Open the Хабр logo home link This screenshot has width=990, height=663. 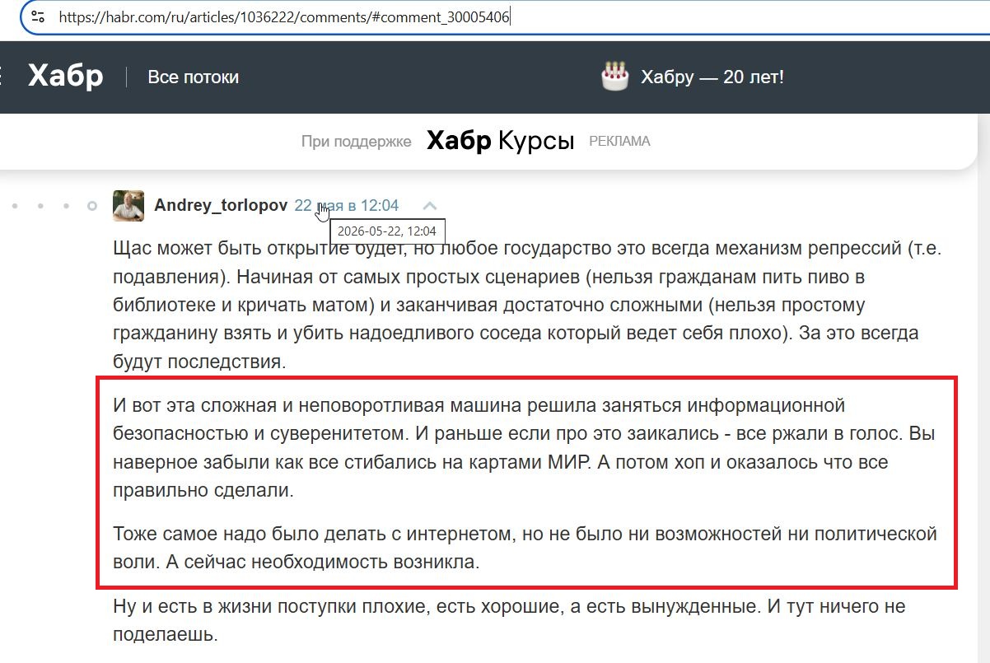[66, 77]
